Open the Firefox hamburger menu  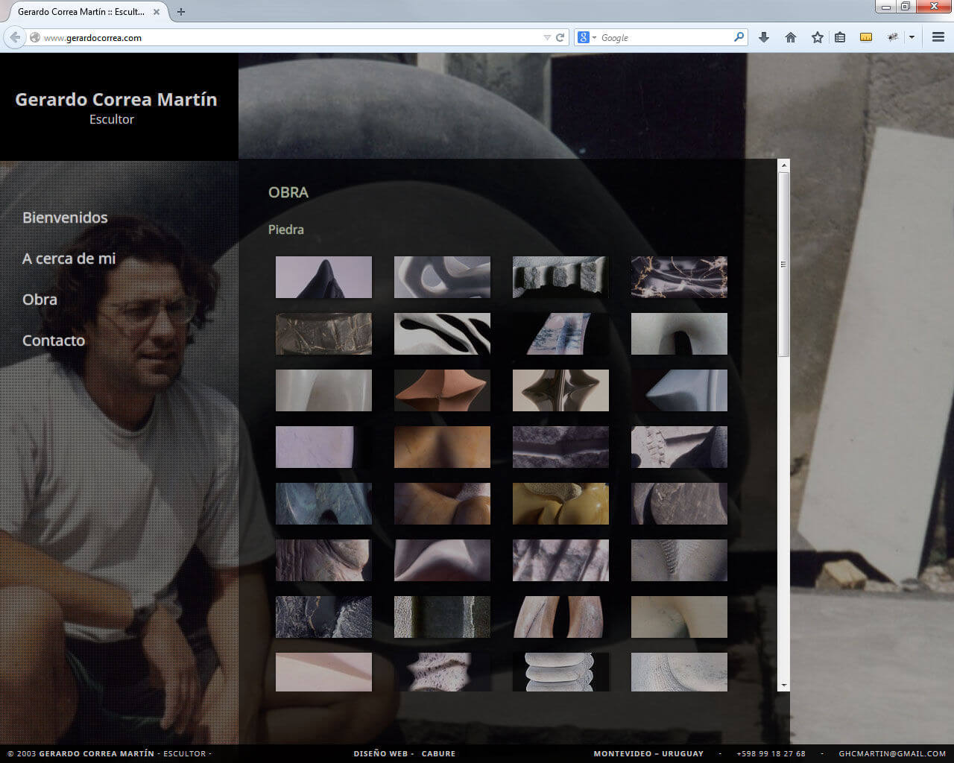938,37
